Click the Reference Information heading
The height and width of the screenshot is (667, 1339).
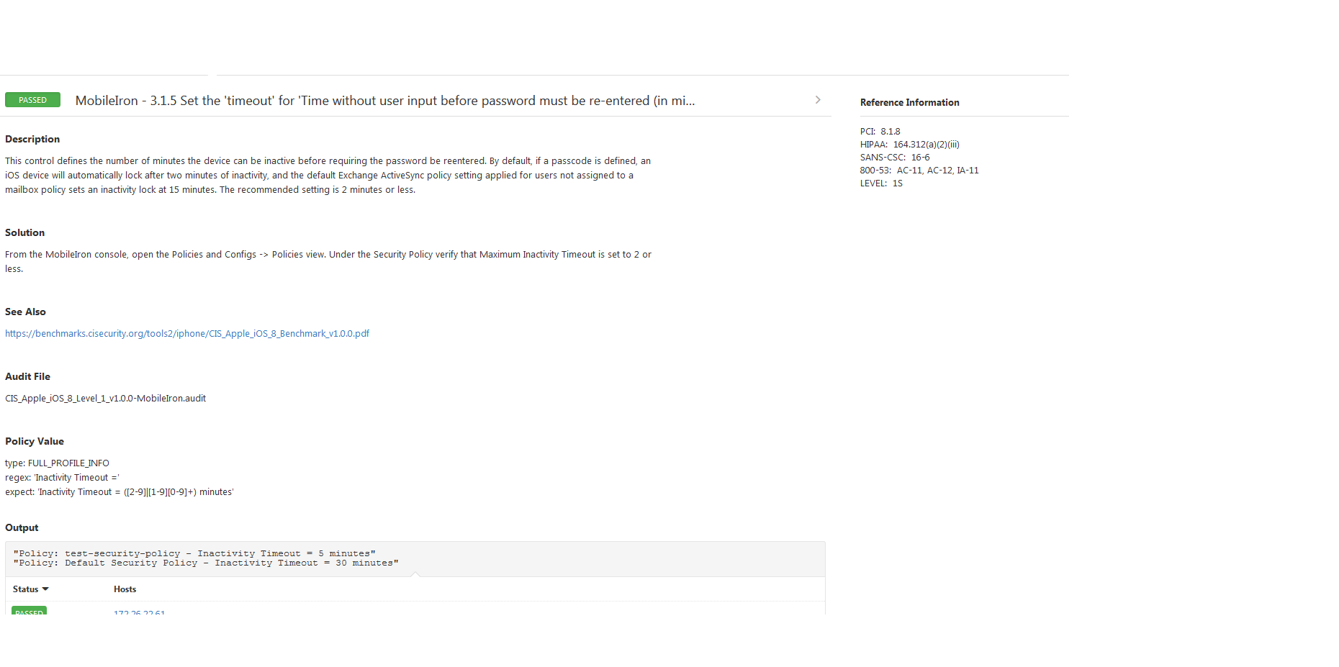coord(909,103)
